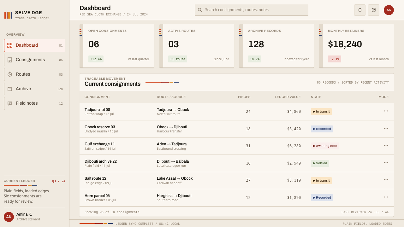
Task: Open the Consignments section
Action: point(35,60)
